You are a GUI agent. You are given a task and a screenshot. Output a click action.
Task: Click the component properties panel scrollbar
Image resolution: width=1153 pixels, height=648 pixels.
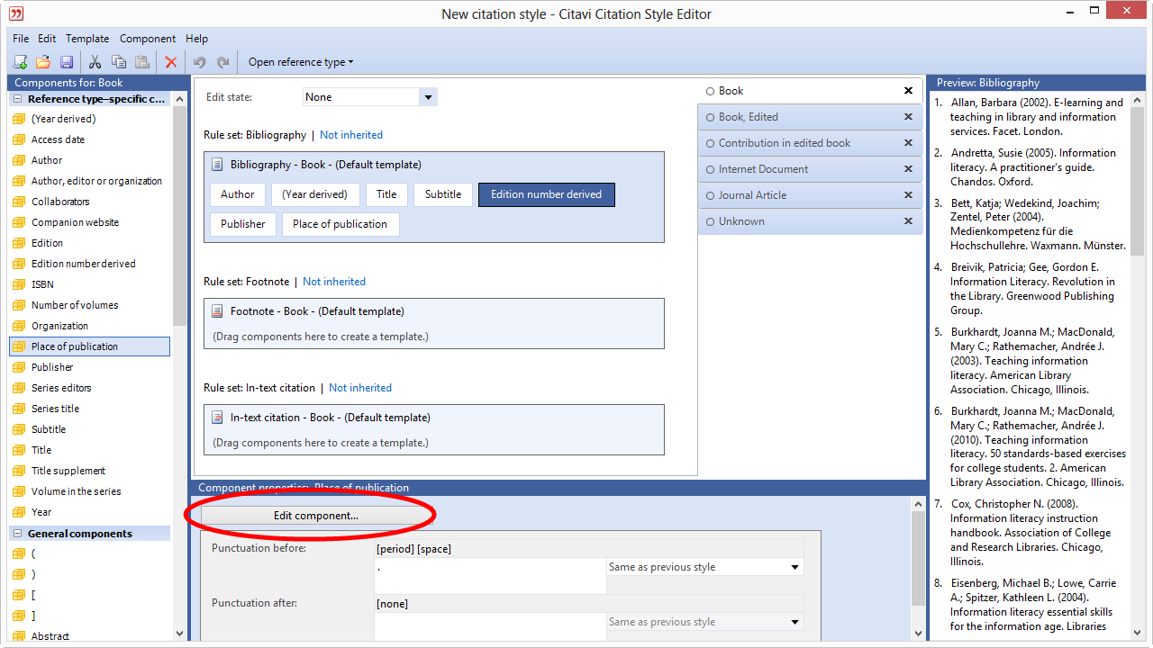(918, 558)
